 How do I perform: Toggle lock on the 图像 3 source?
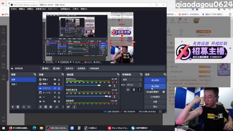click(59, 79)
